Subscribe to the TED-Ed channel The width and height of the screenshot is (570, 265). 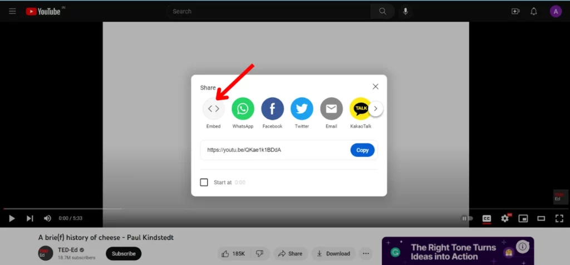[x=124, y=253]
